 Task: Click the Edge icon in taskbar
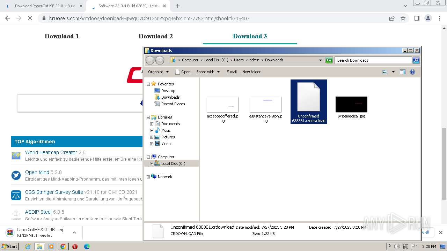pyautogui.click(x=87, y=246)
